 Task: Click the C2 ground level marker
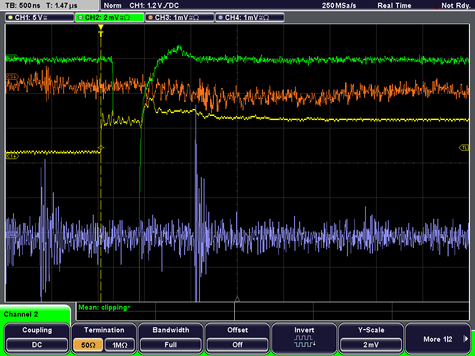pyautogui.click(x=12, y=57)
